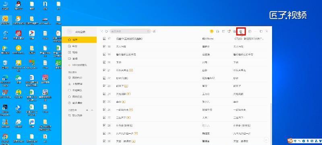Add a new playlist with the plus icon
Viewport: 322px width, 145px height.
point(87,110)
